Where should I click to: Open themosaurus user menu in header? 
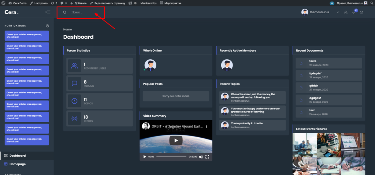(x=315, y=12)
